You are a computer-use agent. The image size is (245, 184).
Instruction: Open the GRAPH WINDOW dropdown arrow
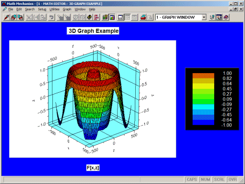coord(204,17)
